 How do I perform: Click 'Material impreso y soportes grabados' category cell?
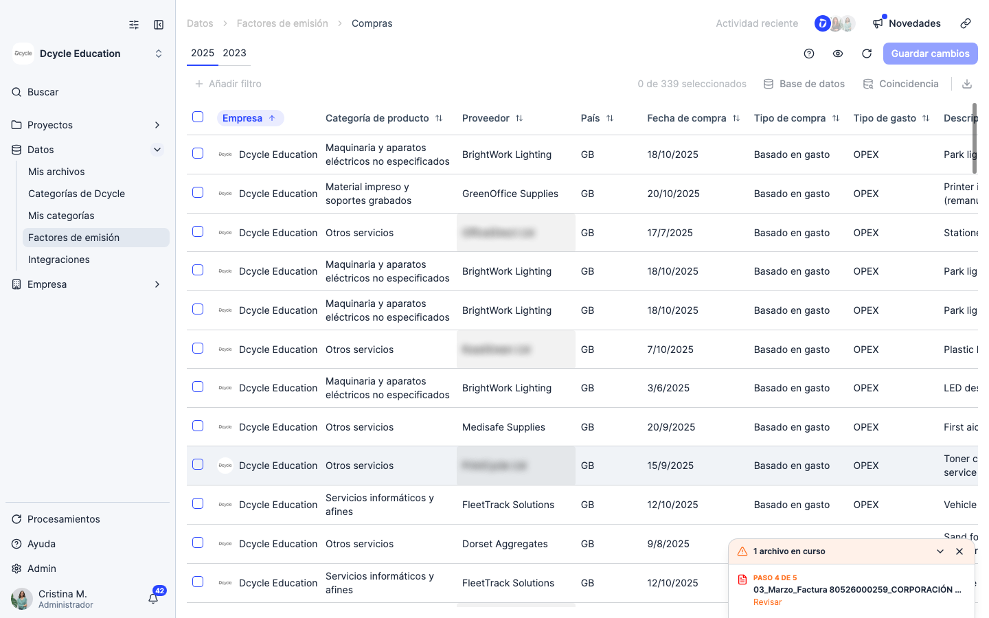(388, 194)
